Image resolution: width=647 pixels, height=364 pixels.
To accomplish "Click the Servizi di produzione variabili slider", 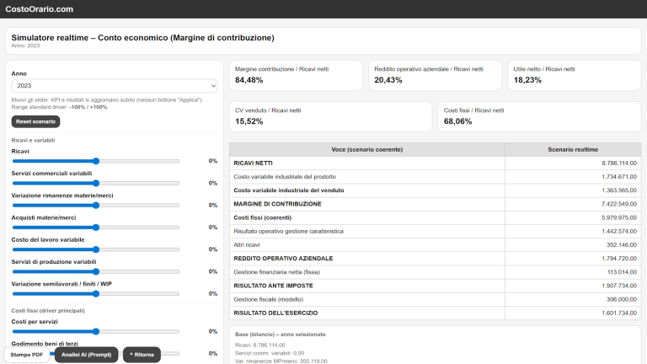I will click(x=96, y=271).
